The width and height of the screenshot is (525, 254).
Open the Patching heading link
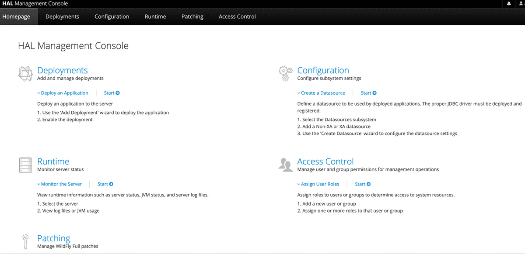tap(54, 238)
